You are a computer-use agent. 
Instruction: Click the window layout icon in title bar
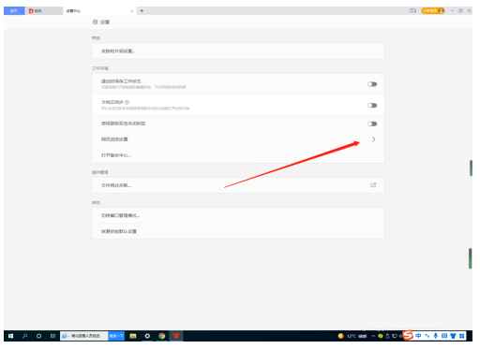pyautogui.click(x=412, y=10)
